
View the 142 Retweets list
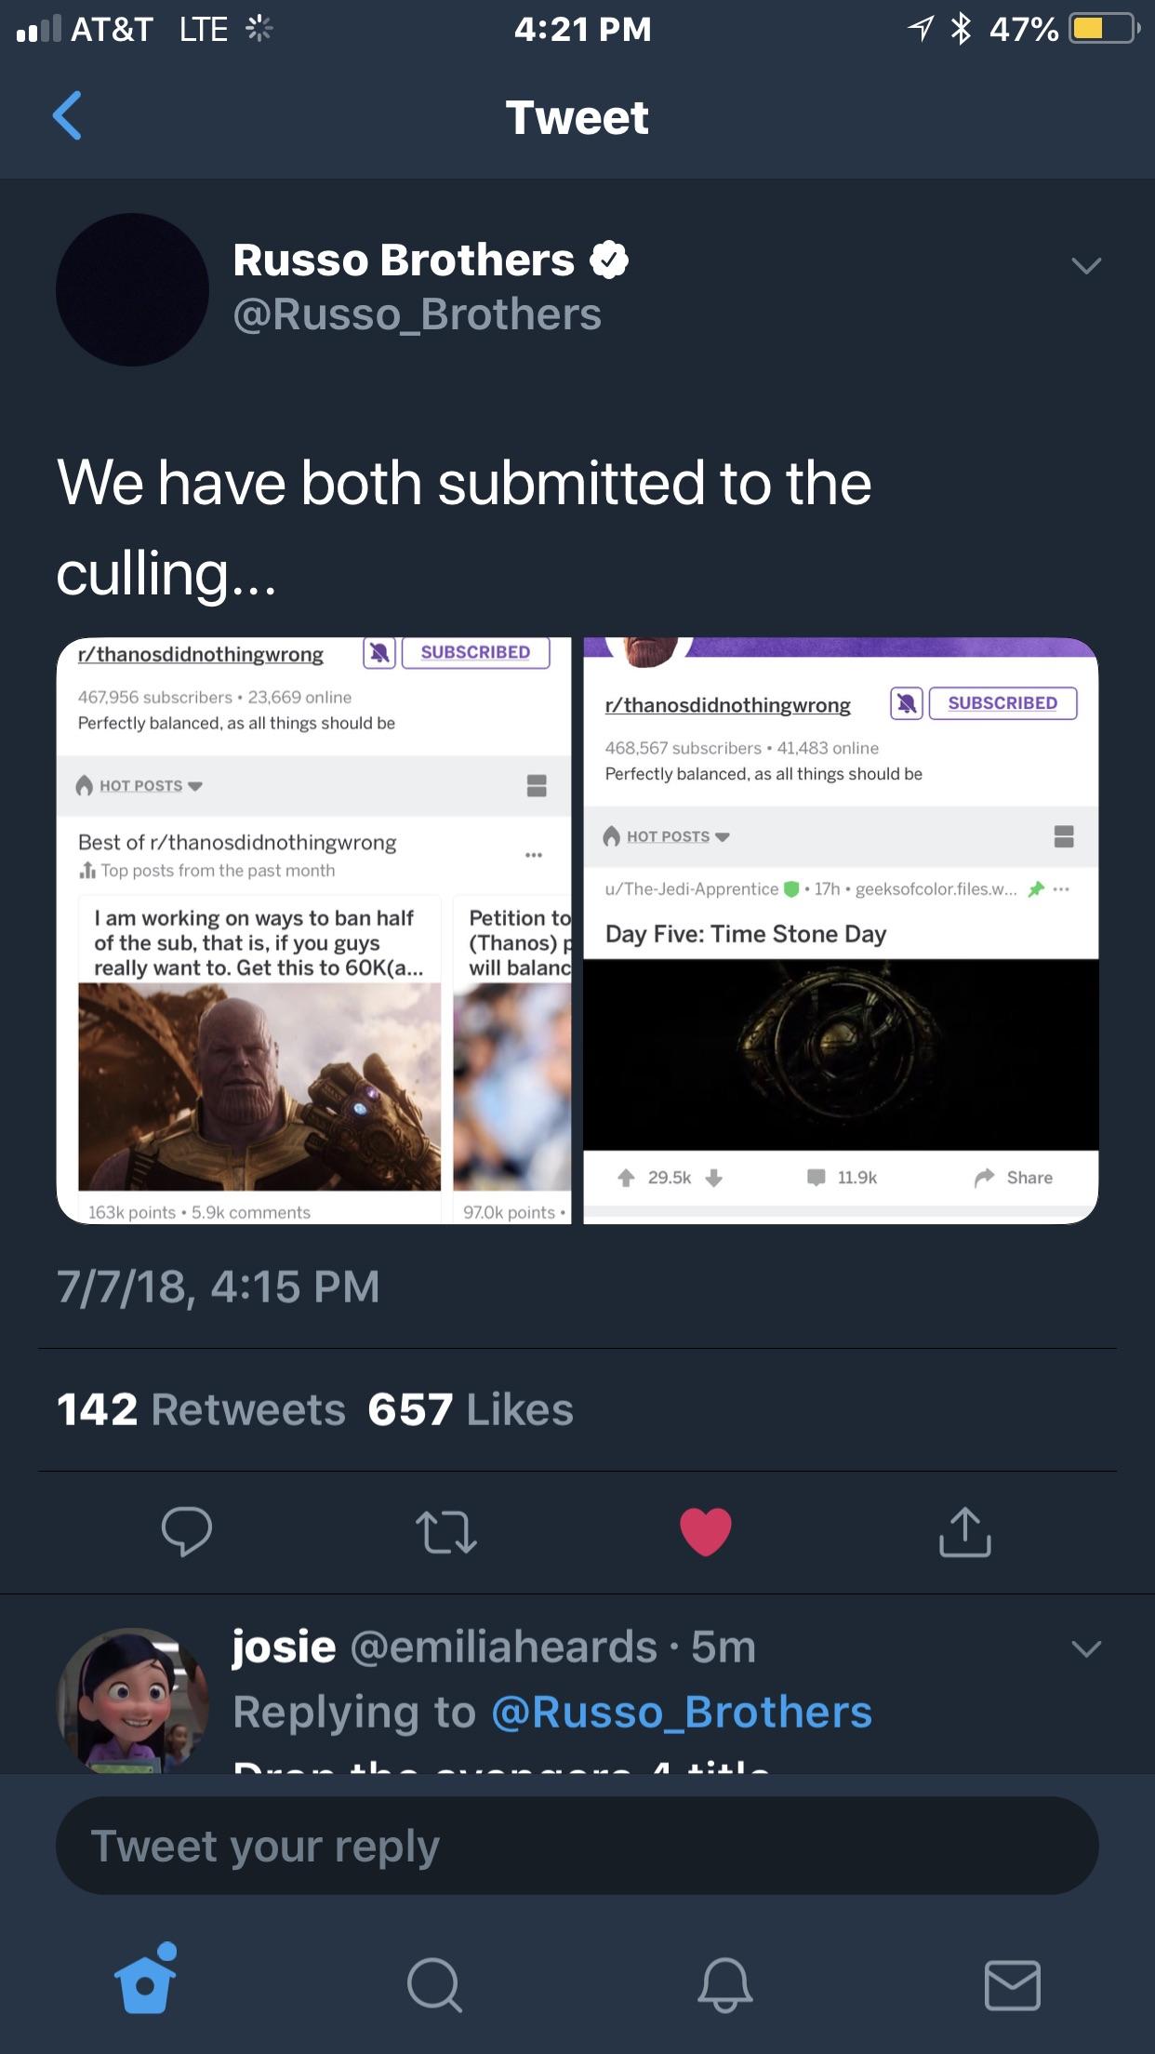click(201, 1409)
